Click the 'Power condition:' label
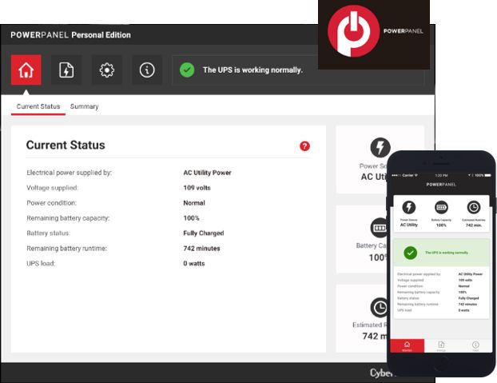 pyautogui.click(x=52, y=203)
